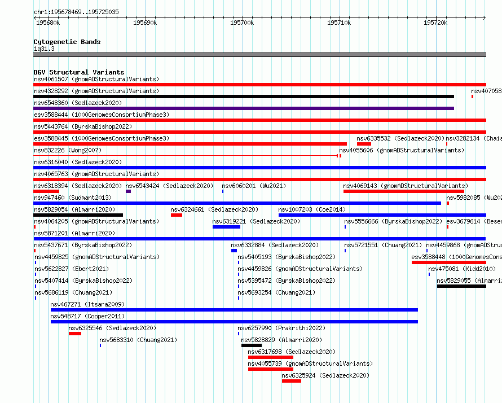Click the 195700k ruler tick label
The height and width of the screenshot is (403, 502).
click(x=242, y=23)
